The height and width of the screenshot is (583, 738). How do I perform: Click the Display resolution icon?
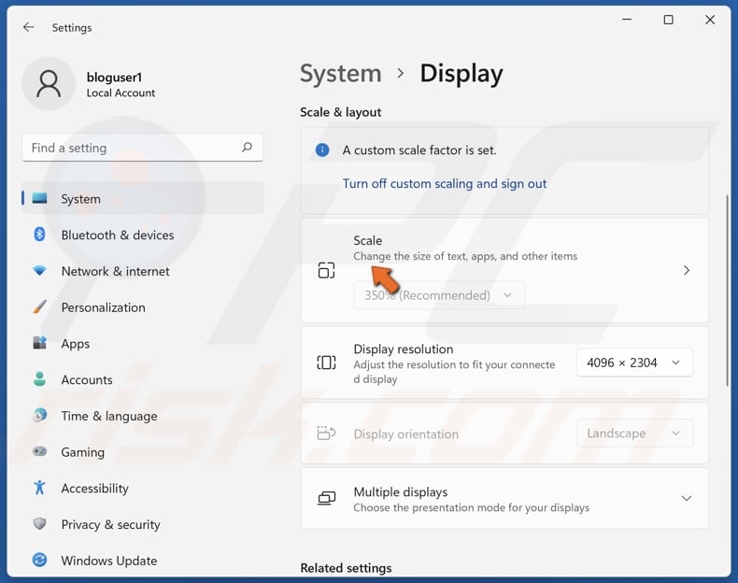click(x=326, y=363)
